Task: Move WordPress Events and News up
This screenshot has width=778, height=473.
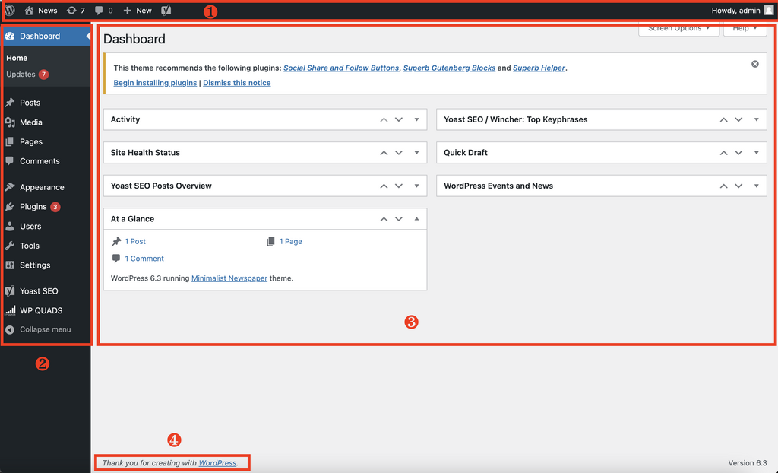Action: coord(723,186)
